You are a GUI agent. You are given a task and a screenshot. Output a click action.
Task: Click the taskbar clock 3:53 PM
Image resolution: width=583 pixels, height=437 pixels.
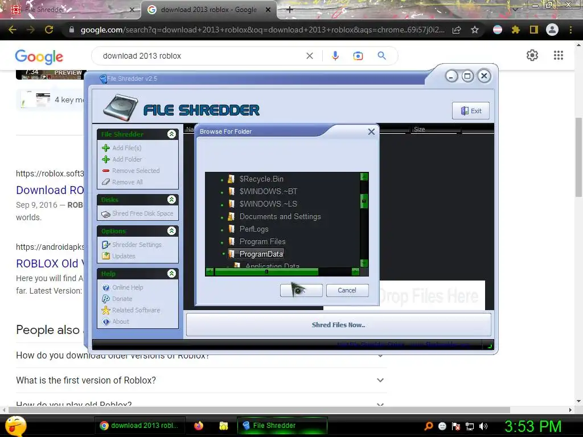point(533,426)
